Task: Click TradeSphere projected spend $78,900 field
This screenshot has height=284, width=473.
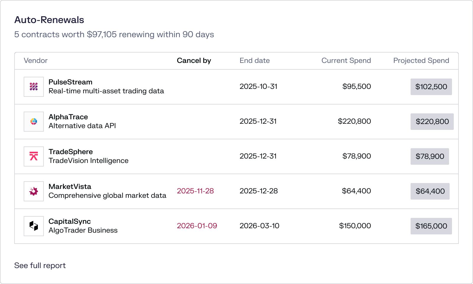Action: 430,156
